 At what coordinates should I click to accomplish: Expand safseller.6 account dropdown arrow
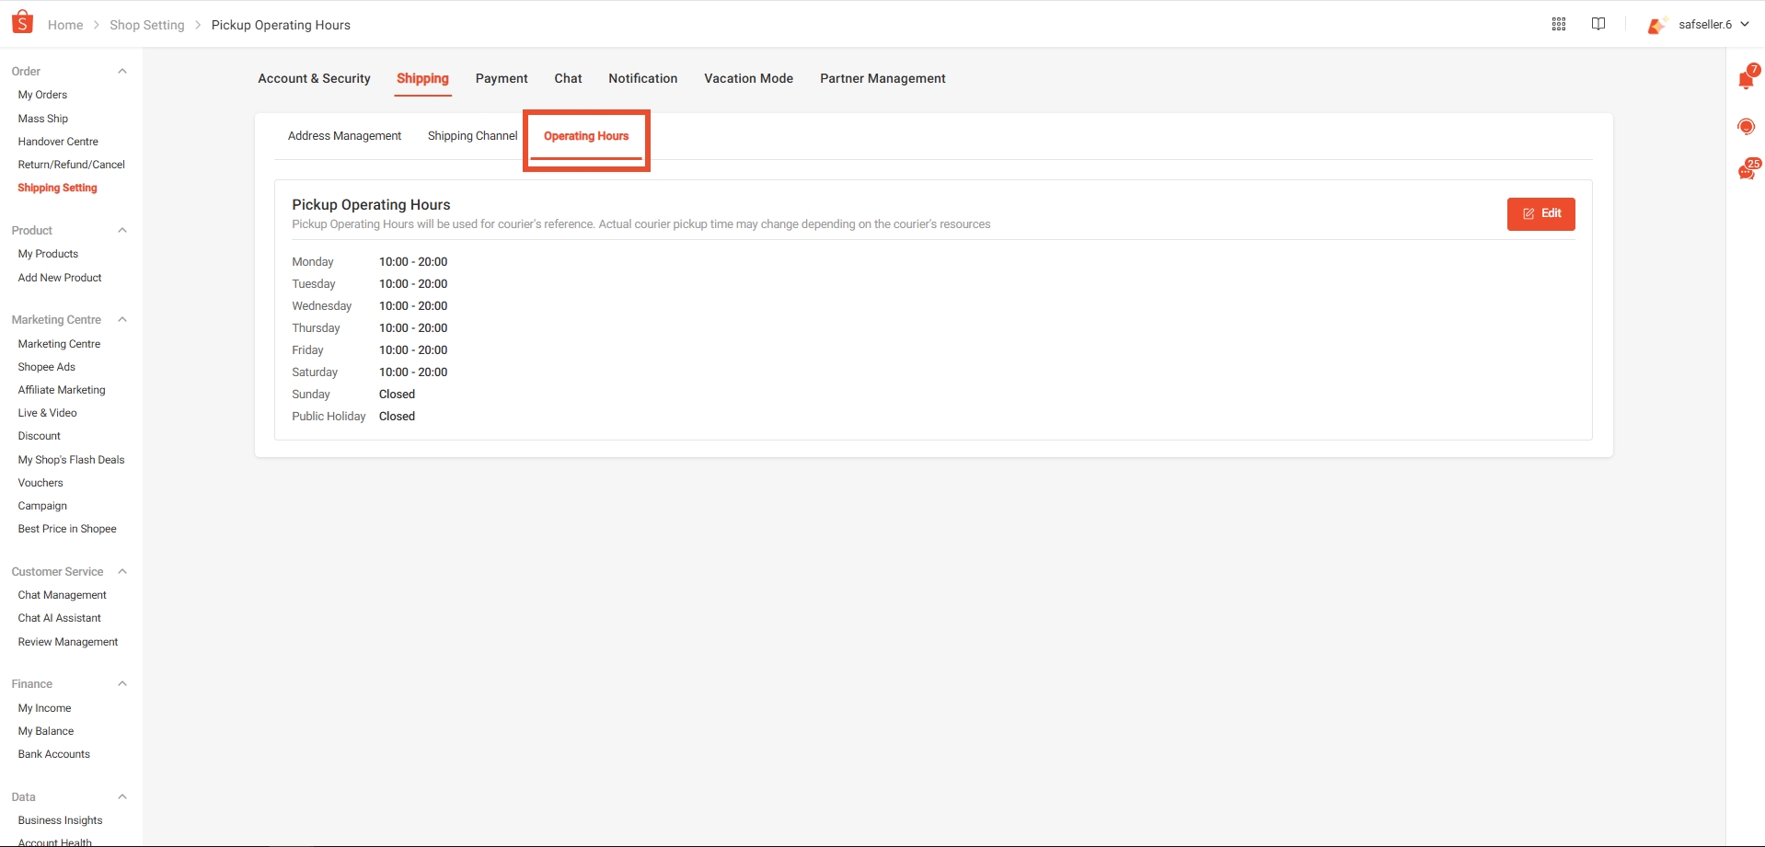tap(1745, 25)
